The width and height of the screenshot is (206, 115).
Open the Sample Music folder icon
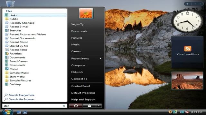7,73
